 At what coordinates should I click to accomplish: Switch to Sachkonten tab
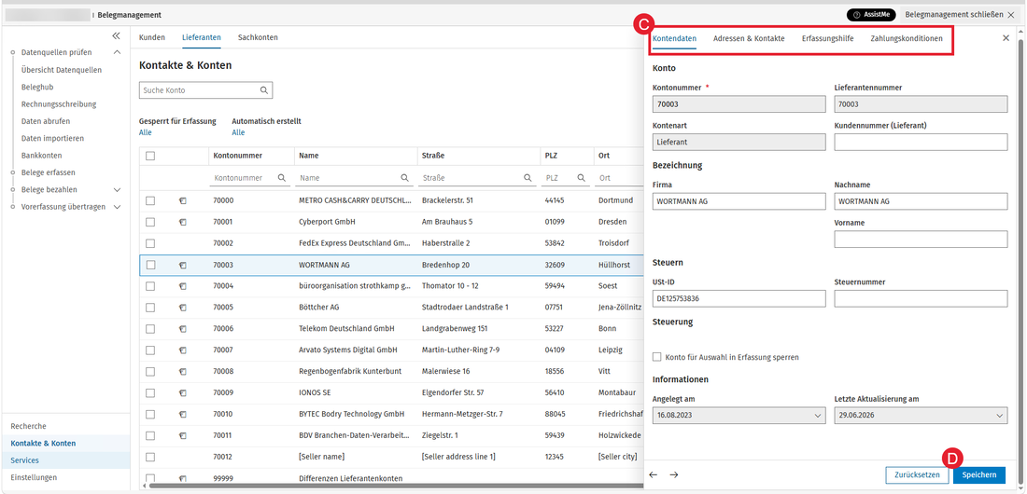[x=258, y=38]
